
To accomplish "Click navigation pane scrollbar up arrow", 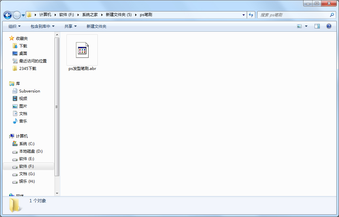I will click(x=57, y=35).
